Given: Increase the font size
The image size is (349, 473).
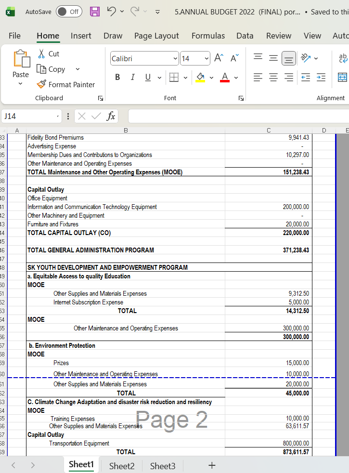Looking at the screenshot, I should (x=219, y=58).
